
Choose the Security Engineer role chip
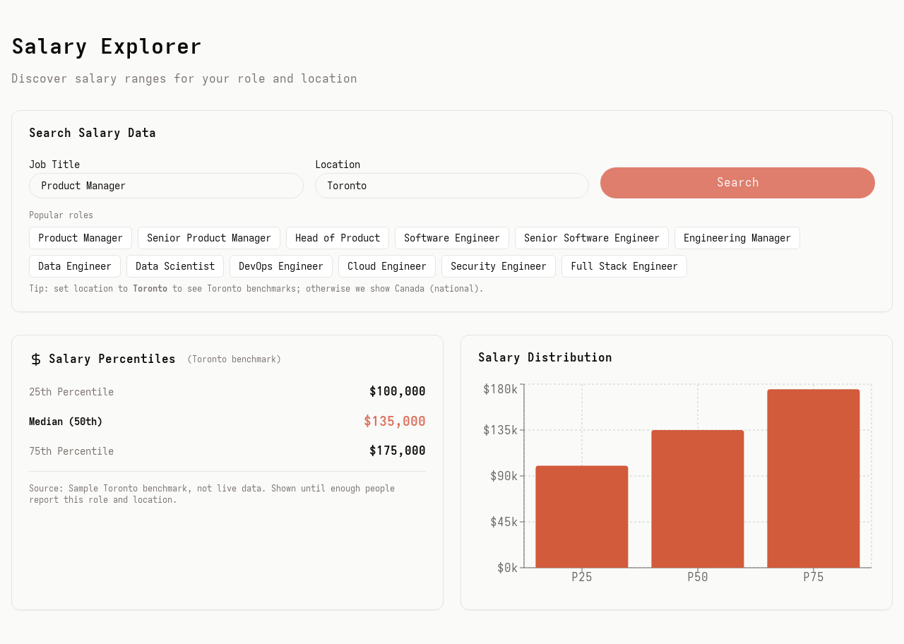(499, 266)
